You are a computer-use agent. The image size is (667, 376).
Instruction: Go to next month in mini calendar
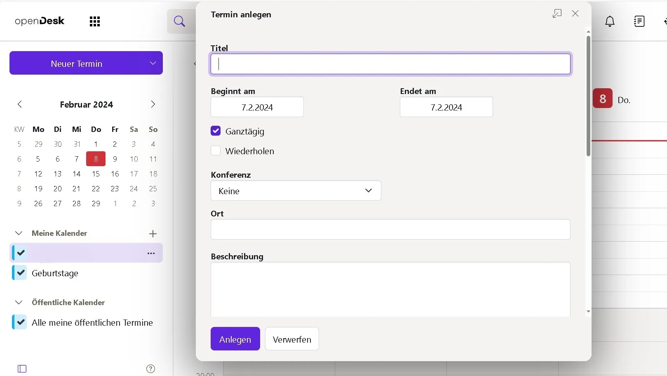pos(153,104)
